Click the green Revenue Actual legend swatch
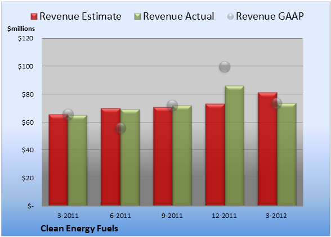 click(x=137, y=17)
